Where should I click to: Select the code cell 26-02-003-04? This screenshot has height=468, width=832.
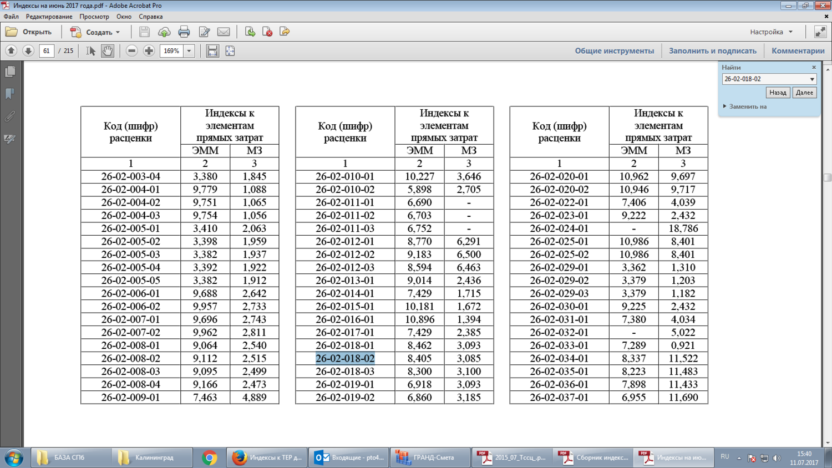coord(130,176)
